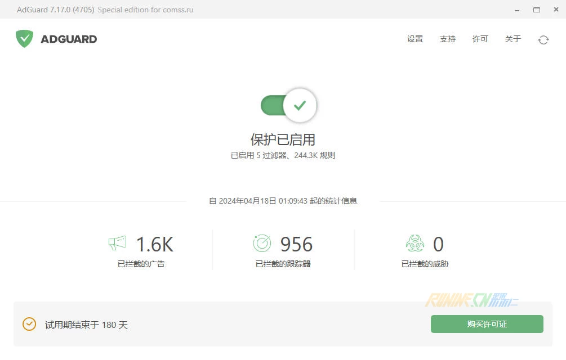Click the 试用期结束于 180 天 trial notice text
Image resolution: width=566 pixels, height=360 pixels.
[86, 325]
